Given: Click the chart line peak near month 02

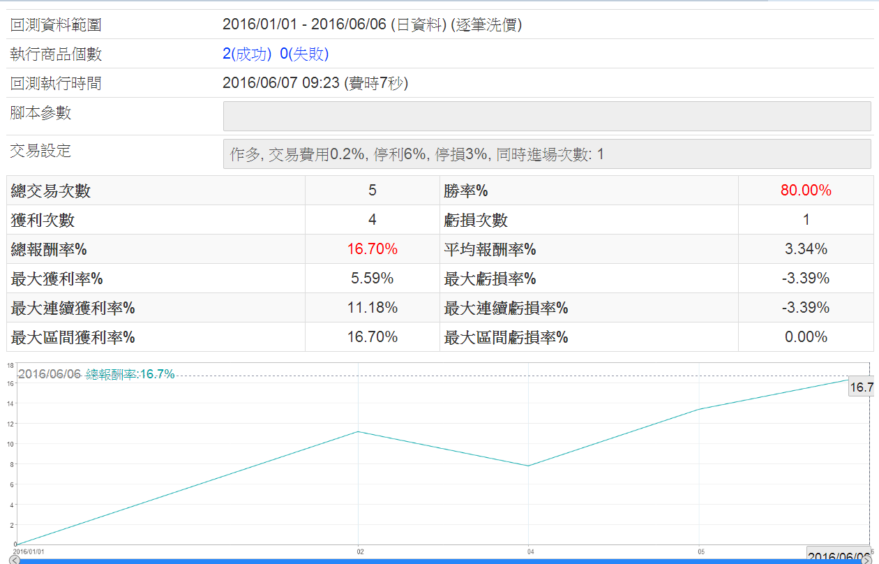Looking at the screenshot, I should (x=358, y=431).
